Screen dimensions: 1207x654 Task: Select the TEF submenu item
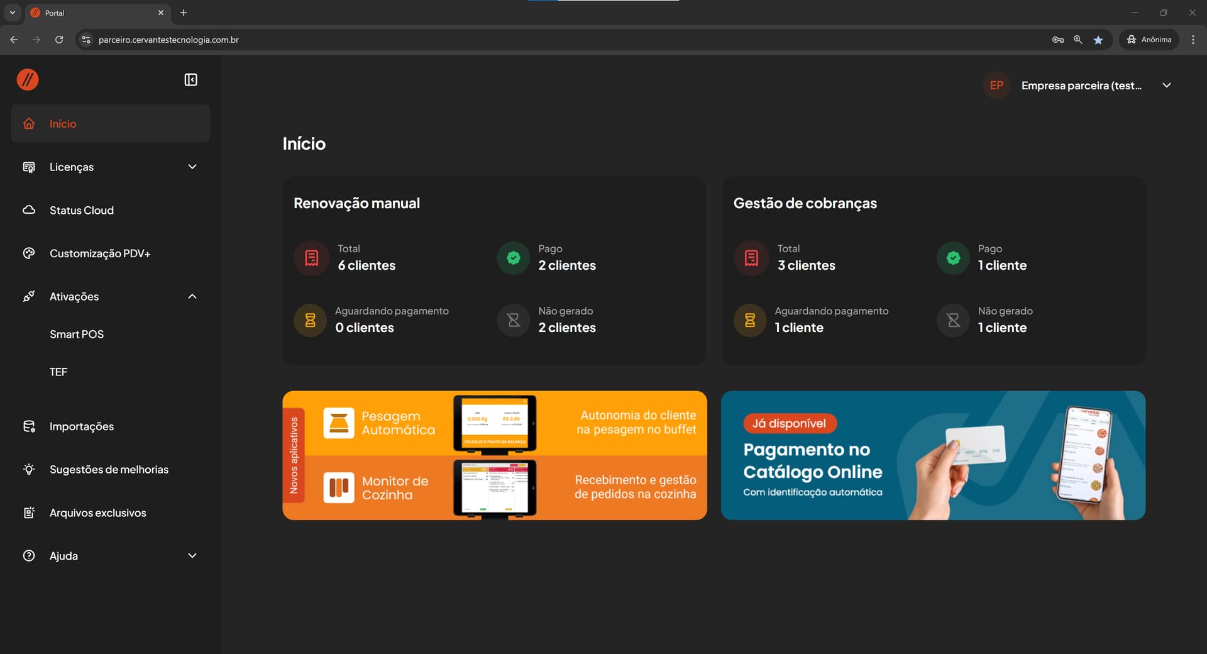point(58,372)
